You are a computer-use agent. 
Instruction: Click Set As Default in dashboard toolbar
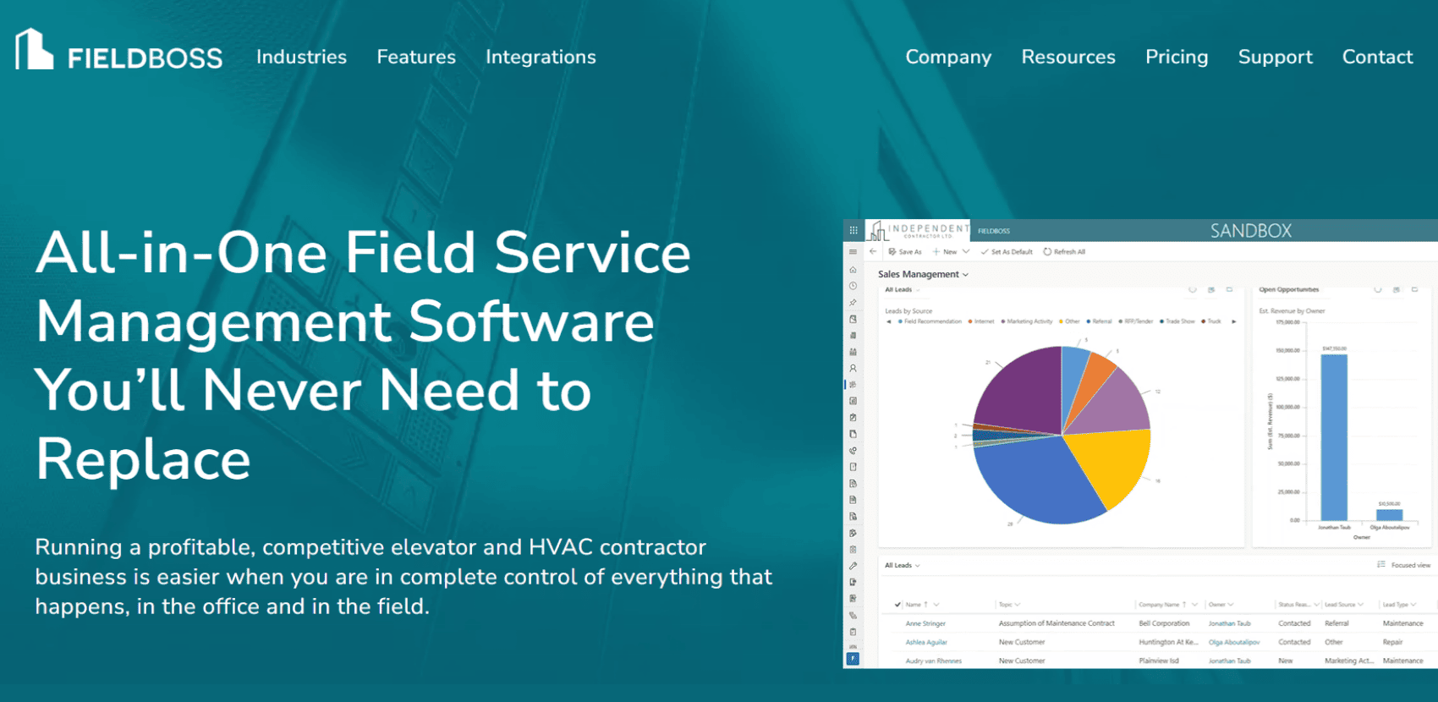pyautogui.click(x=1007, y=252)
